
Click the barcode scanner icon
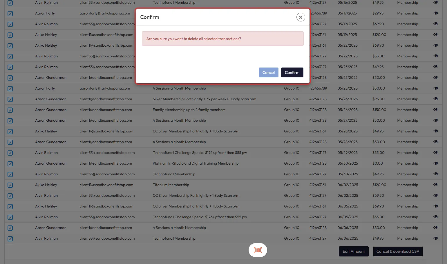pos(258,250)
